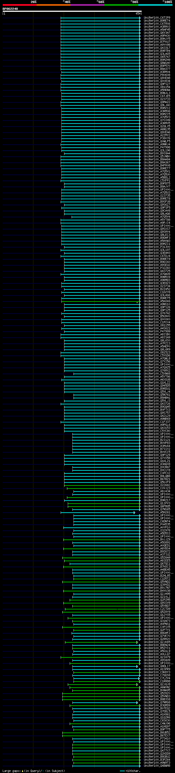
Task: Select the last hit UniRef100_Q4BWM8
Action: point(157,766)
